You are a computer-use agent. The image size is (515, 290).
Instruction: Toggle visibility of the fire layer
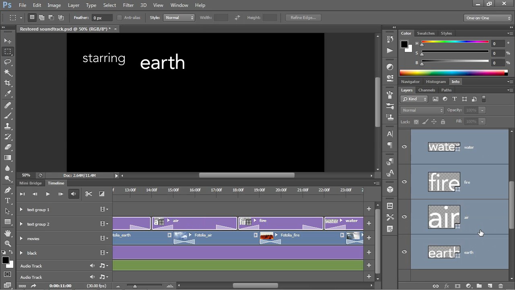click(404, 182)
